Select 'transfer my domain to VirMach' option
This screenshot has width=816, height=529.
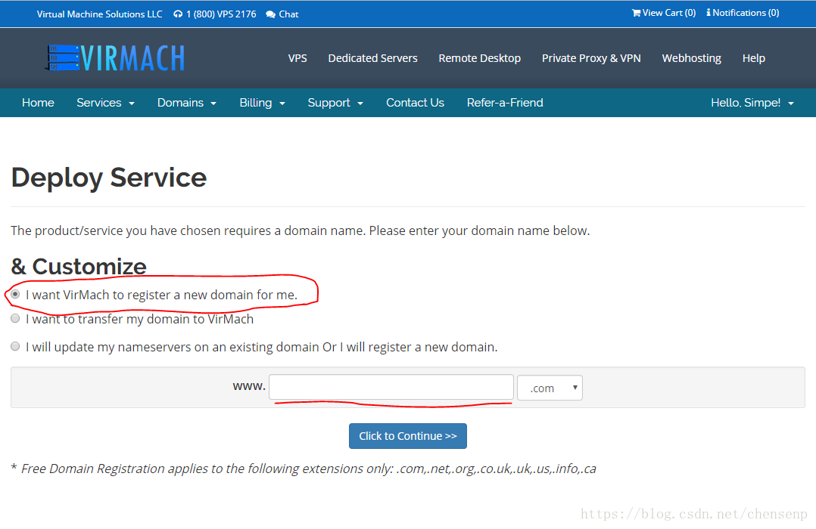click(15, 318)
